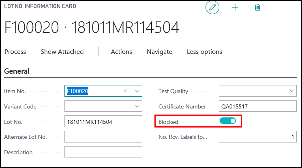302x168 pixels.
Task: Toggle the Blocked switch off
Action: coord(227,121)
